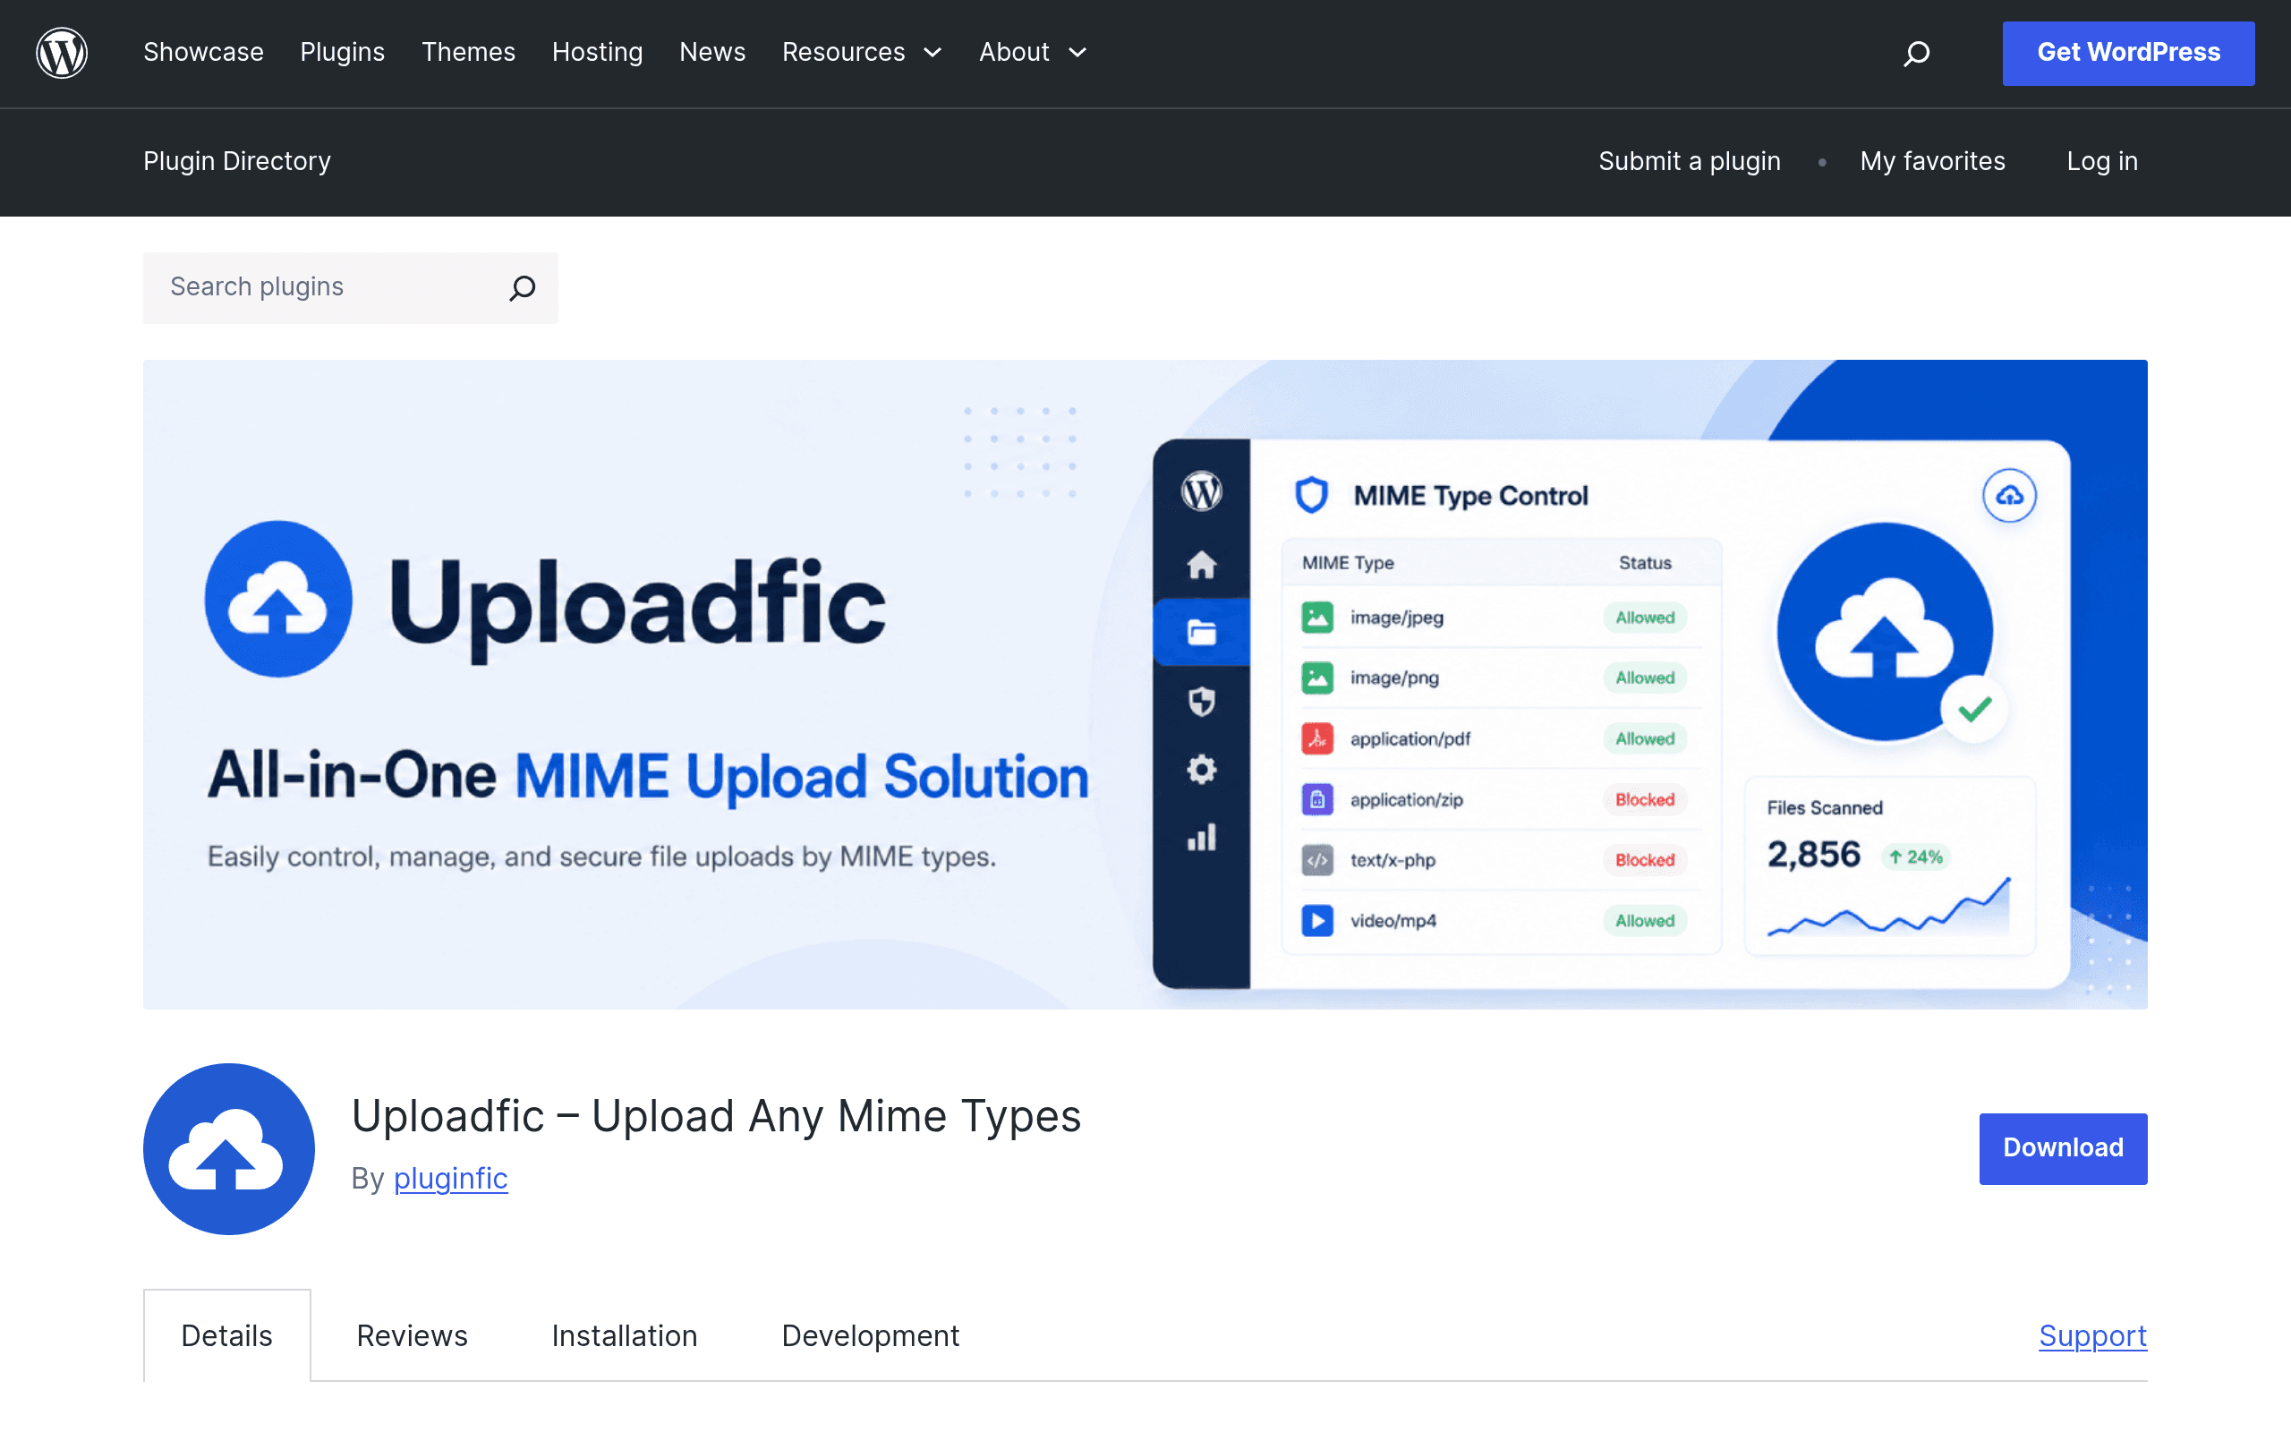Open the News navigation link
Image resolution: width=2291 pixels, height=1432 pixels.
[712, 52]
